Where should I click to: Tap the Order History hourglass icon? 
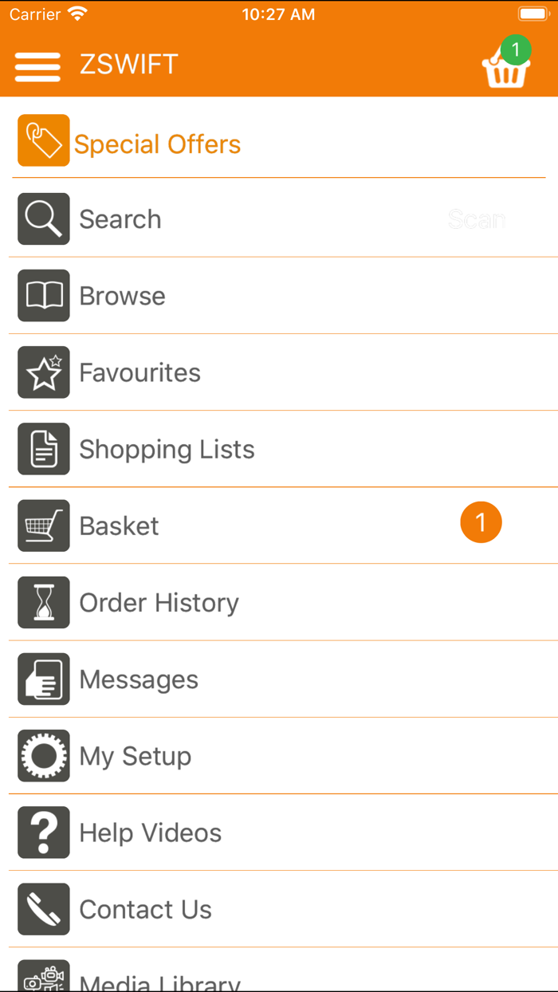44,602
